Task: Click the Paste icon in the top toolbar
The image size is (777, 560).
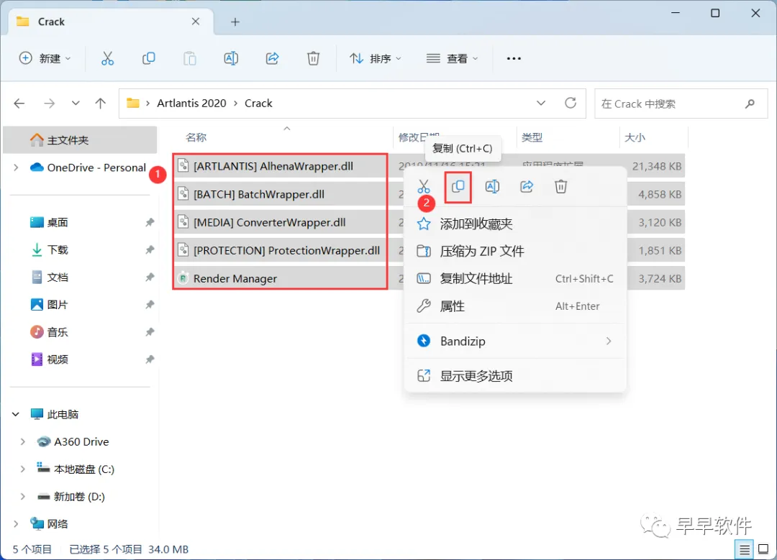Action: coord(189,58)
